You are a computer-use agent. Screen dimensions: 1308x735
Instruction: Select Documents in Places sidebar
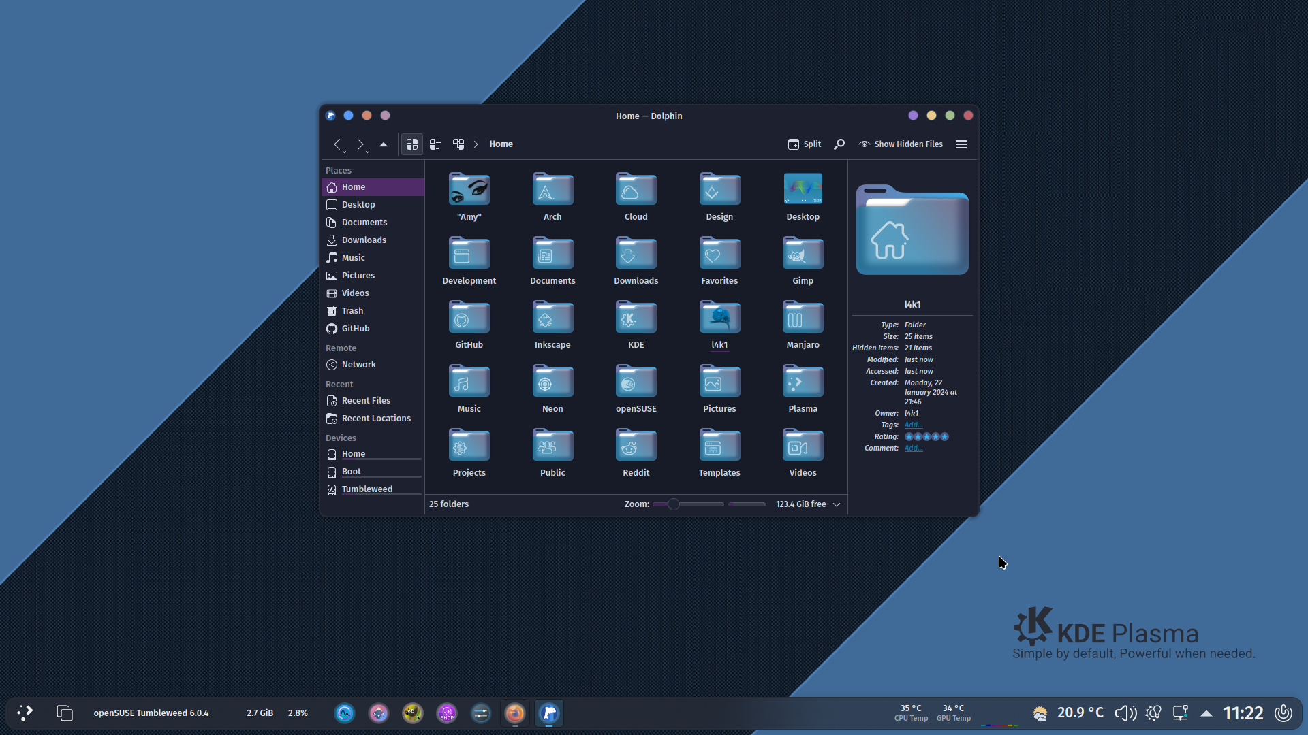click(x=373, y=223)
